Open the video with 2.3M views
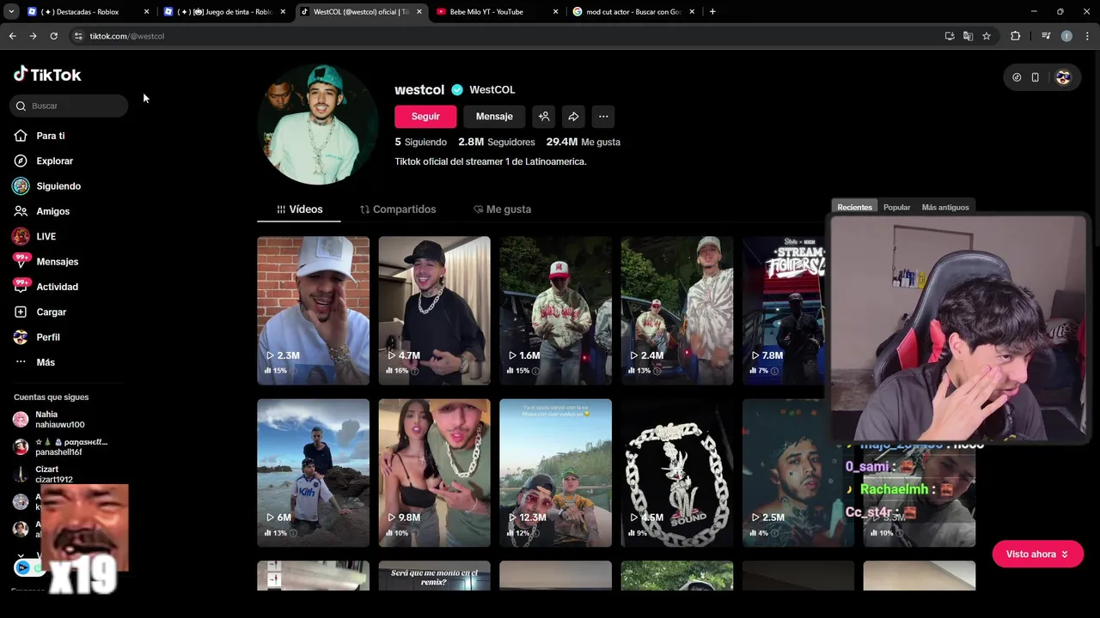 313,311
